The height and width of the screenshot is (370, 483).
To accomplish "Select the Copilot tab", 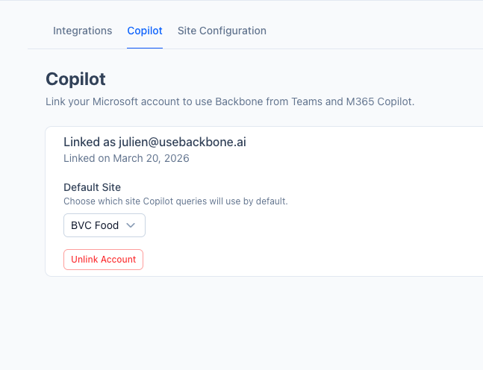I will pyautogui.click(x=145, y=31).
